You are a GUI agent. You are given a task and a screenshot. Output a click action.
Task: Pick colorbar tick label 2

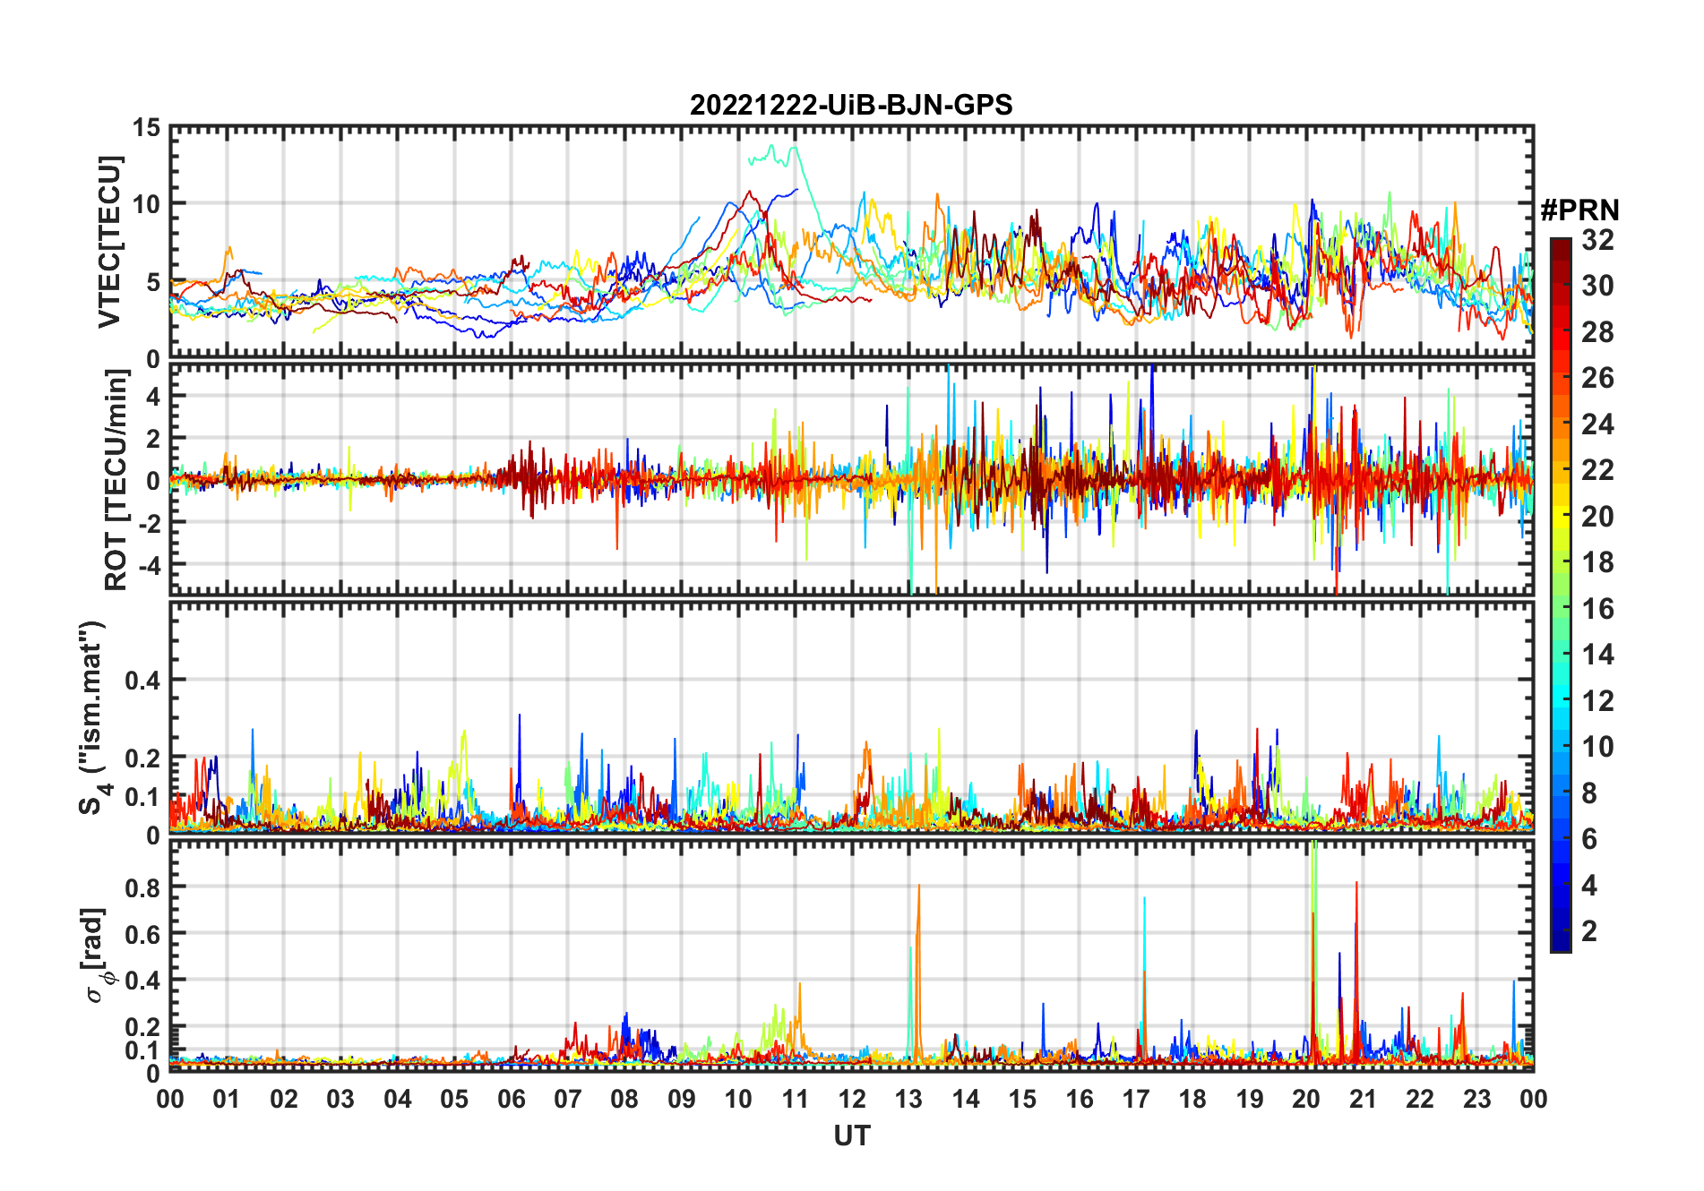pos(1589,931)
